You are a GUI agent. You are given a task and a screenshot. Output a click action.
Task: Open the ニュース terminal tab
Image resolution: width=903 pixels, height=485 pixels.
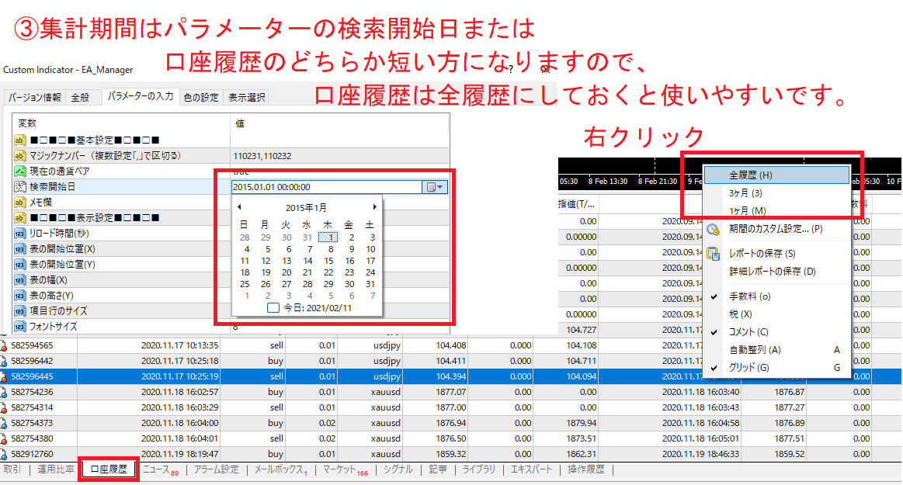pyautogui.click(x=160, y=470)
